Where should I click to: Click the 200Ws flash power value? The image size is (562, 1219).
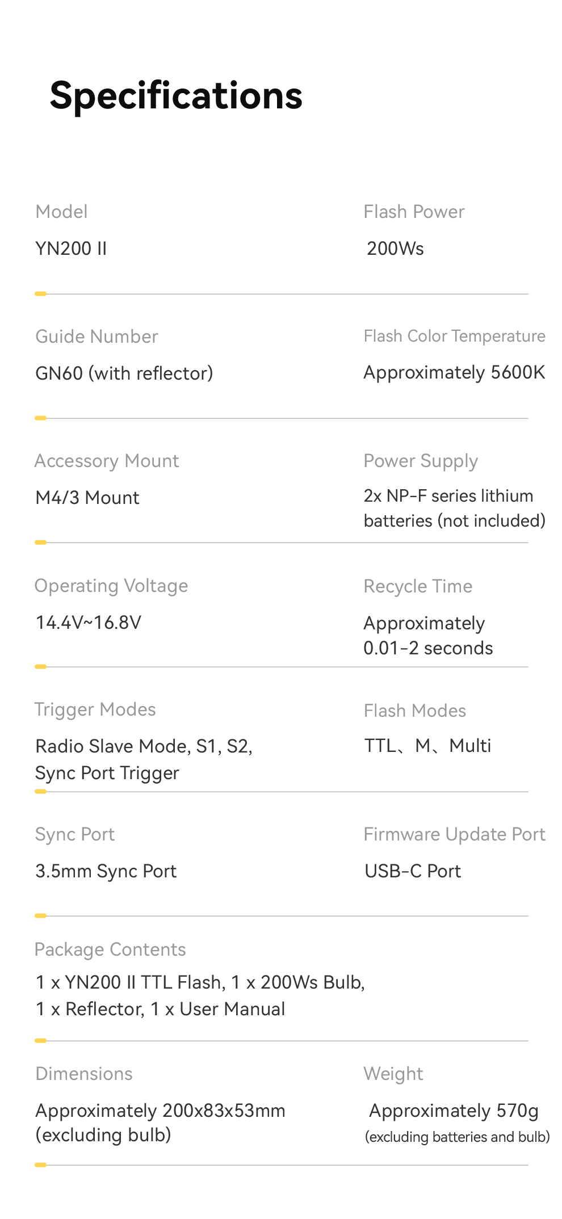395,249
